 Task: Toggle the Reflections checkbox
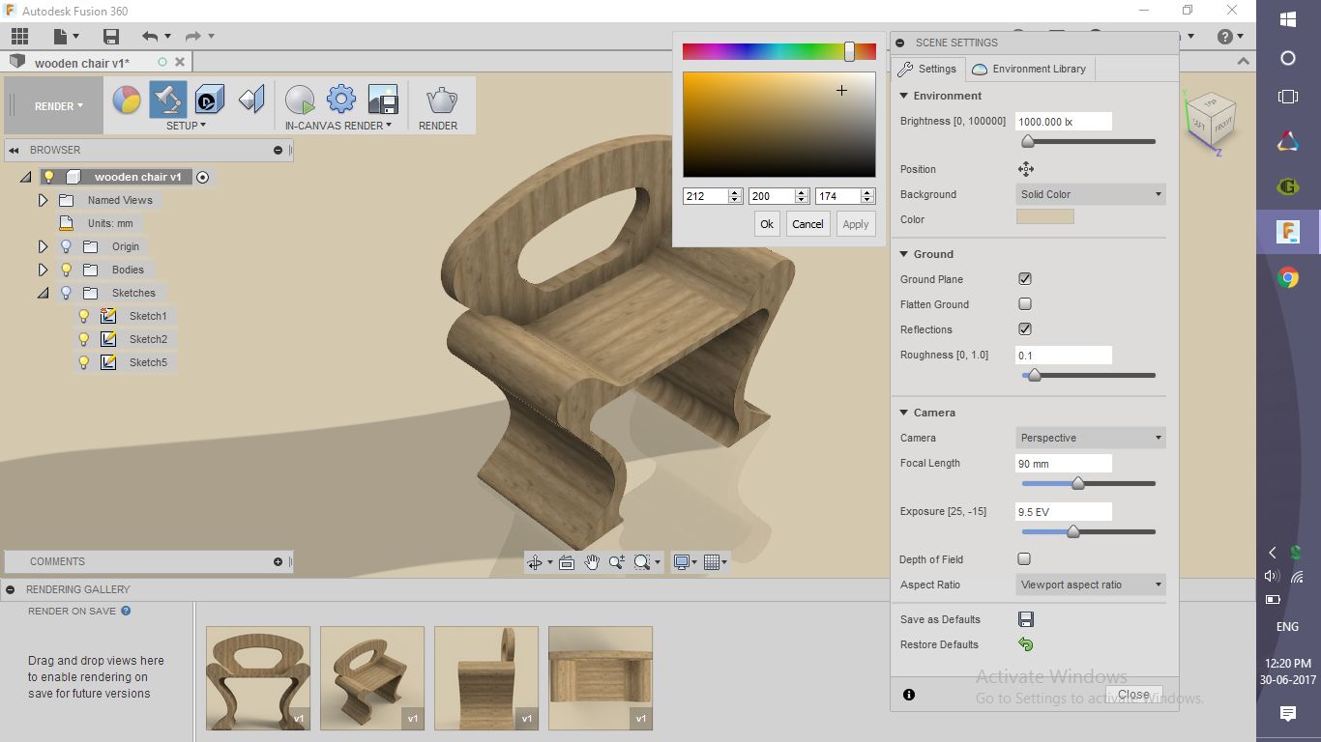1025,329
